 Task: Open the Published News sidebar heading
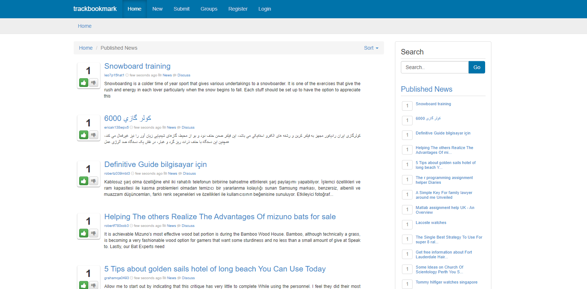tap(427, 89)
